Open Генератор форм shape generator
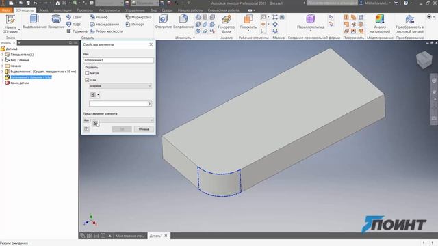Image resolution: width=438 pixels, height=246 pixels. point(227,25)
